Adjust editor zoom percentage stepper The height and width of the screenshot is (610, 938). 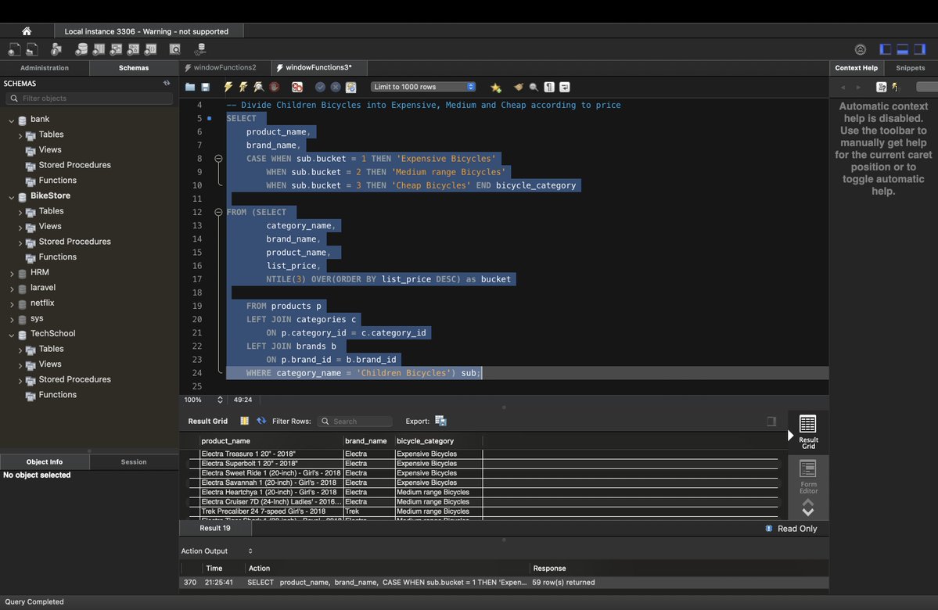coord(220,400)
